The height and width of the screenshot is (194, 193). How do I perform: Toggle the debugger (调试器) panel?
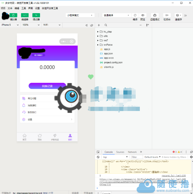click(x=36, y=15)
